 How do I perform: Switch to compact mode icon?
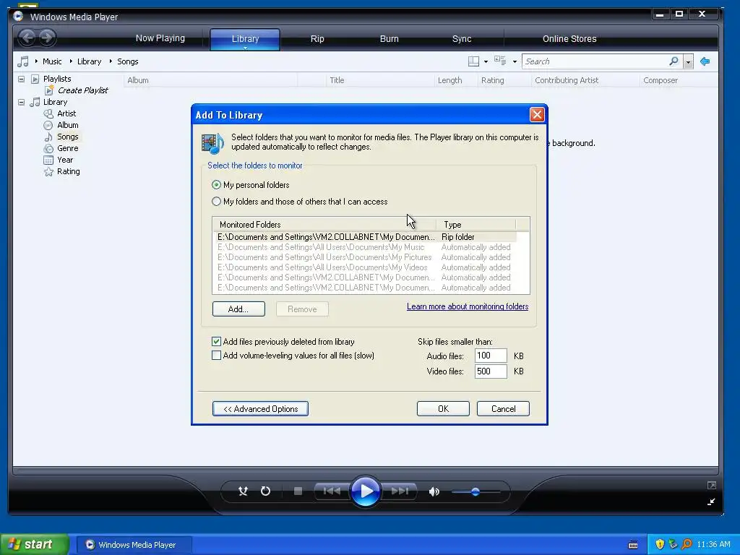(x=711, y=502)
